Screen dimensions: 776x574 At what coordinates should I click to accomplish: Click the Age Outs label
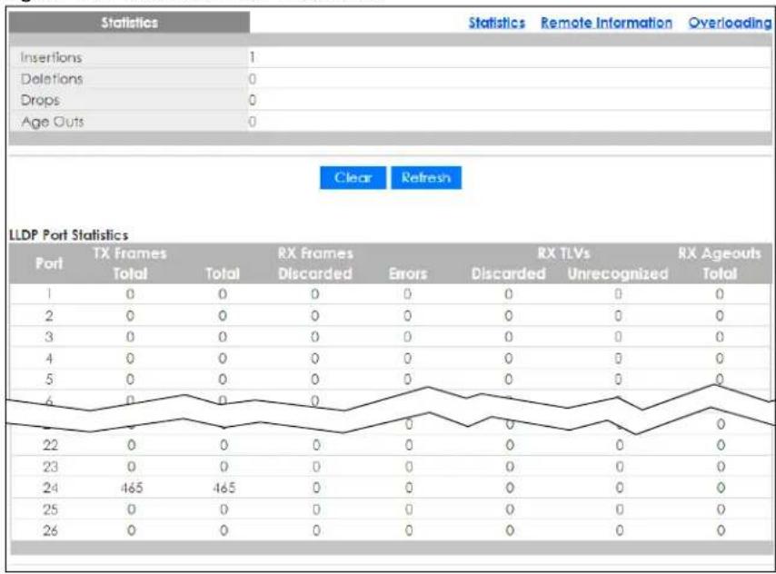click(53, 122)
